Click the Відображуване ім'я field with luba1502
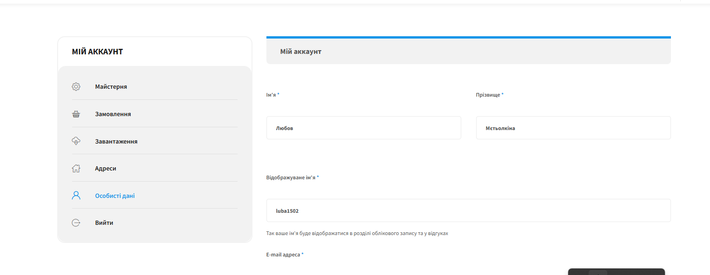 (x=469, y=210)
